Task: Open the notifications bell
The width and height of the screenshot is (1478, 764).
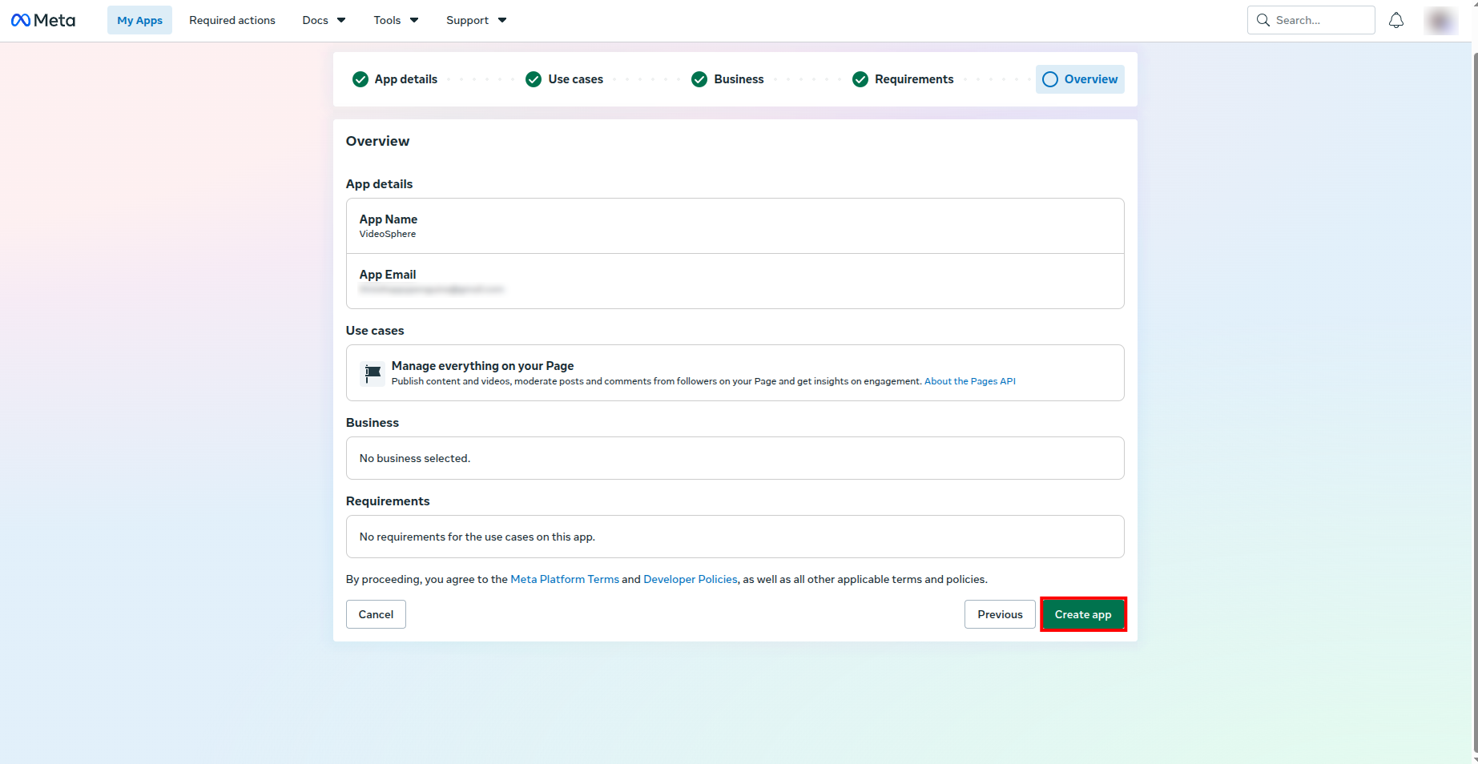Action: tap(1396, 20)
